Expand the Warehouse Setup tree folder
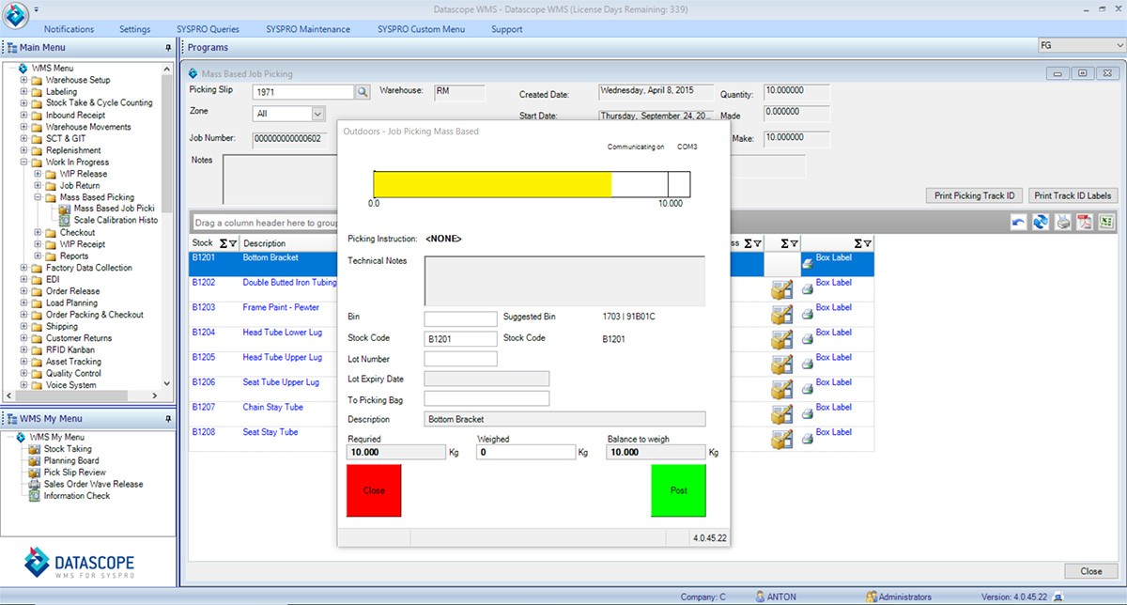This screenshot has height=605, width=1127. [x=24, y=80]
